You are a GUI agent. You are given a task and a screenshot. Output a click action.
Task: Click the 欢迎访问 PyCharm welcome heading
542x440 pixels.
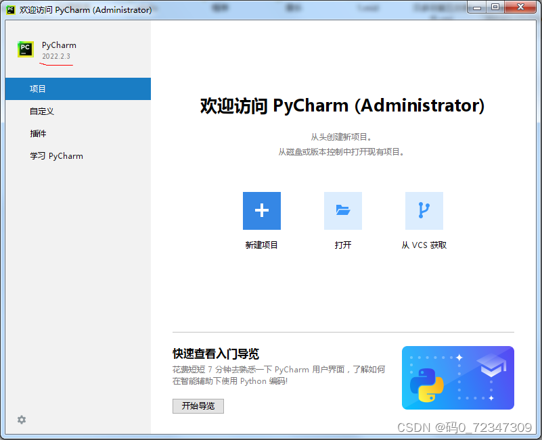(x=342, y=105)
